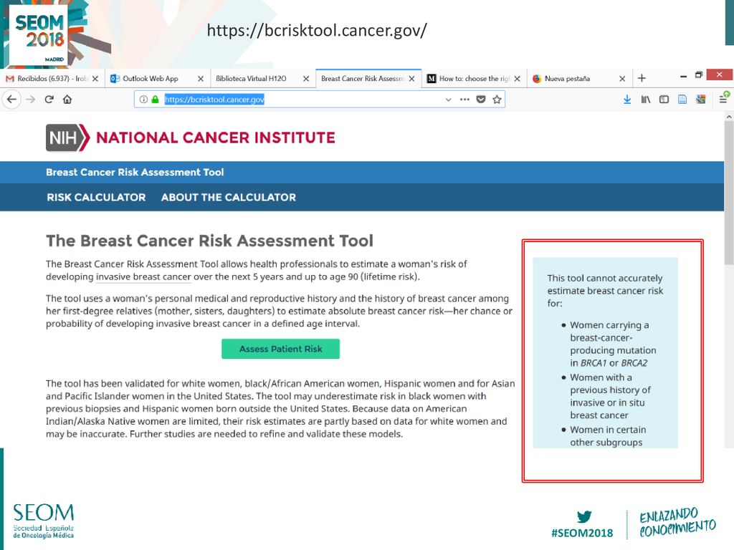Image resolution: width=734 pixels, height=550 pixels.
Task: Close the Recibidos Gmail tab
Action: [95, 79]
